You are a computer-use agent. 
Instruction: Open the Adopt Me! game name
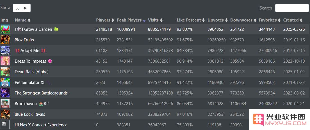pyautogui.click(x=30, y=51)
